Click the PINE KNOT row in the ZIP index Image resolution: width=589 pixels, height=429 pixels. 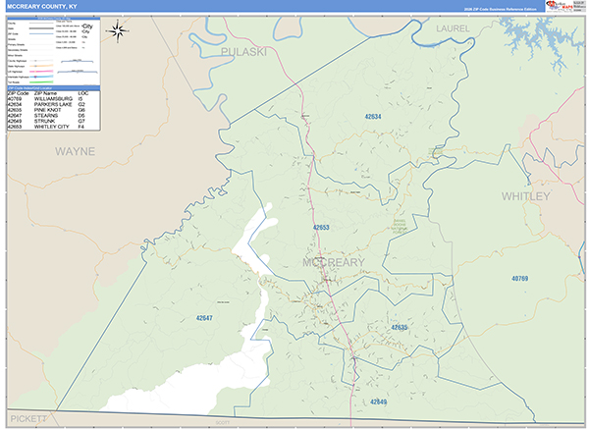[53, 110]
